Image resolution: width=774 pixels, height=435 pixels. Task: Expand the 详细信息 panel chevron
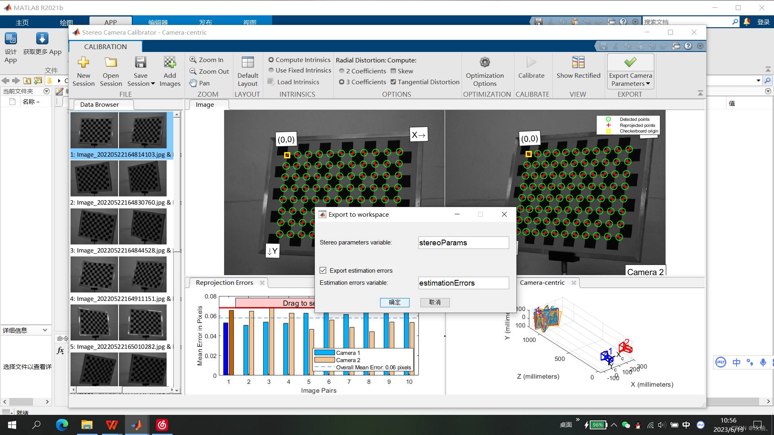[45, 330]
